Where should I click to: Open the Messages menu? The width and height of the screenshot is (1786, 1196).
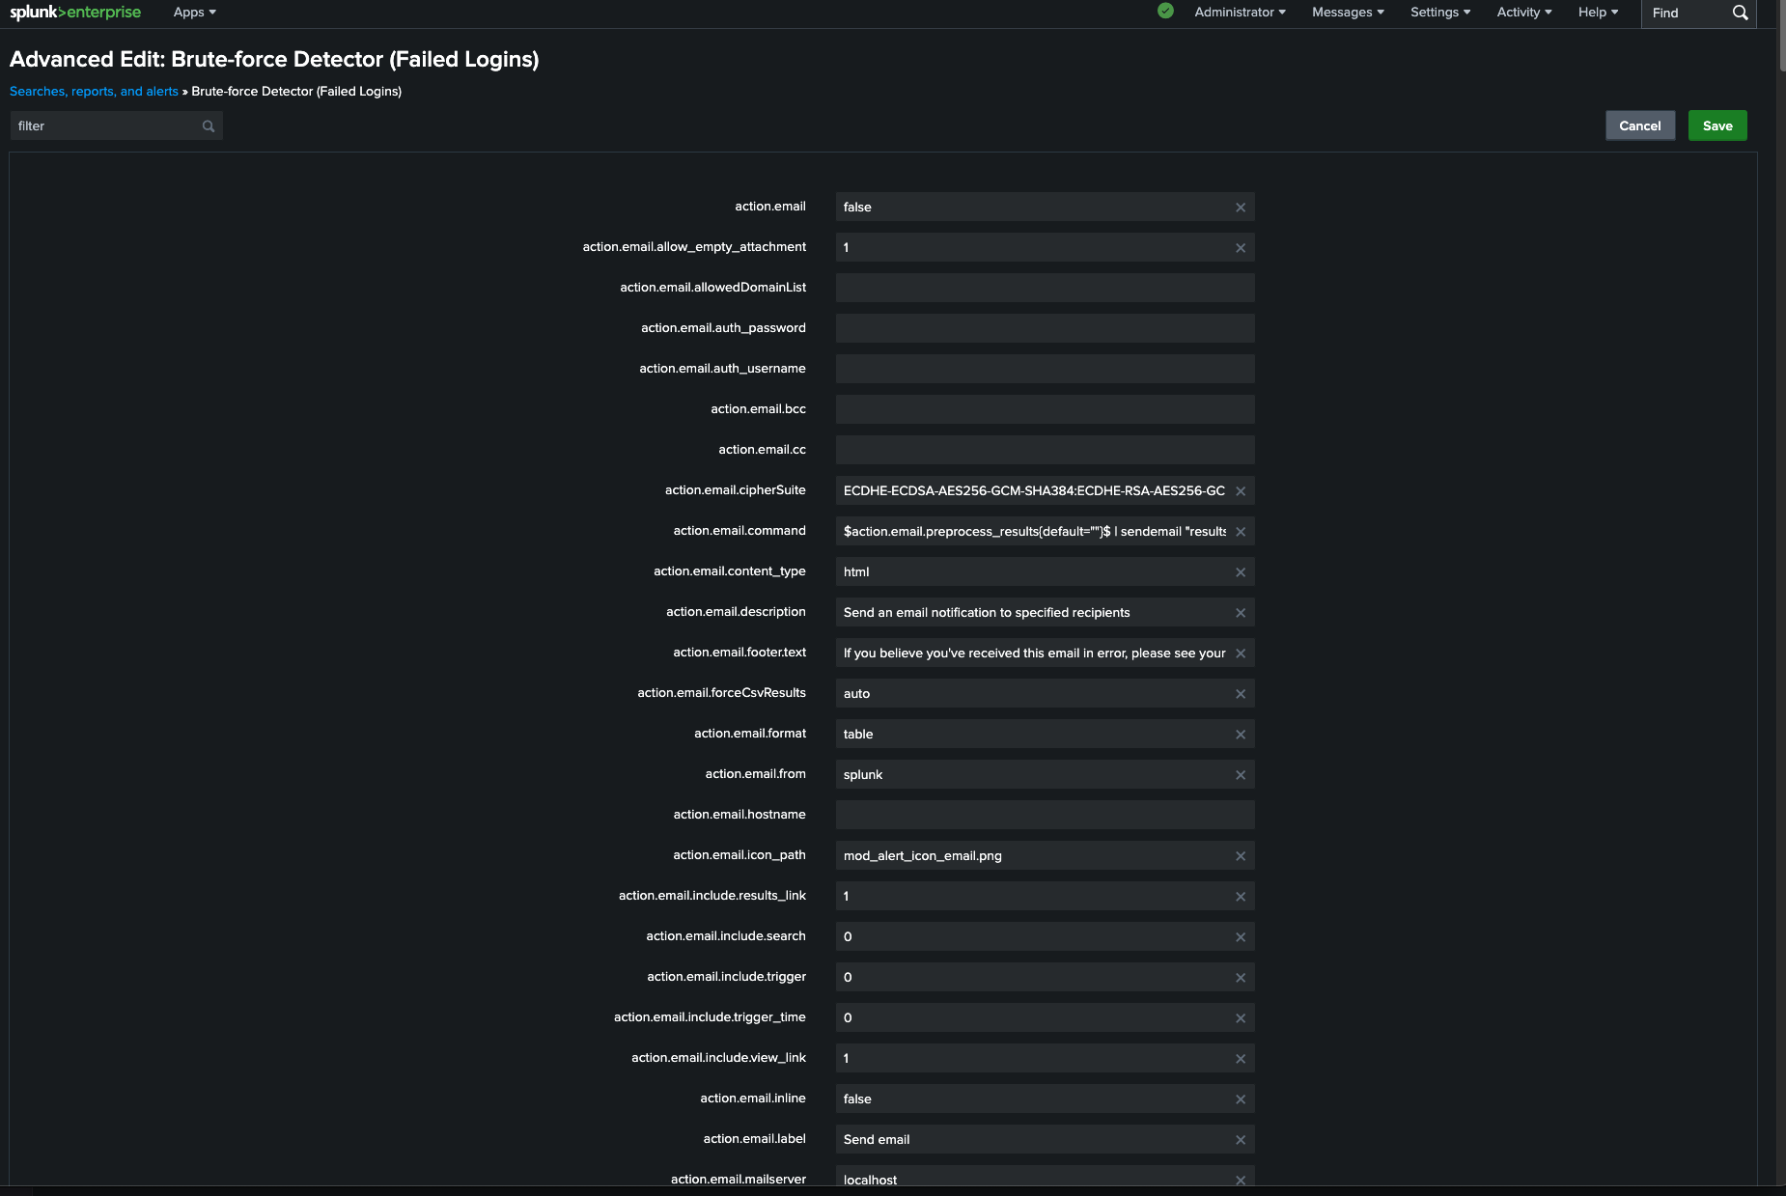click(x=1348, y=13)
